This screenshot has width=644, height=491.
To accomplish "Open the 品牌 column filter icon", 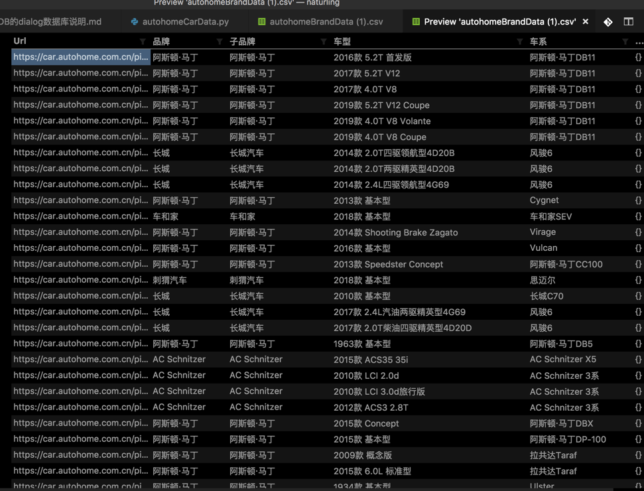I will (x=220, y=42).
